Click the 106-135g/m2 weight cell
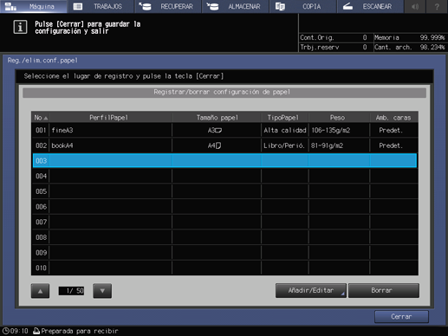The width and height of the screenshot is (448, 336). coord(339,130)
